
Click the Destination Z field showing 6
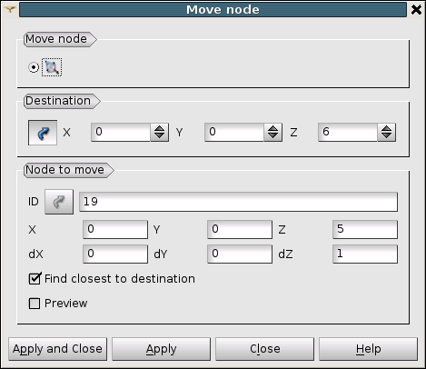348,132
